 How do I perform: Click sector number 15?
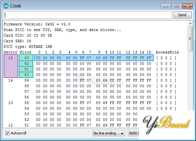click(x=11, y=58)
